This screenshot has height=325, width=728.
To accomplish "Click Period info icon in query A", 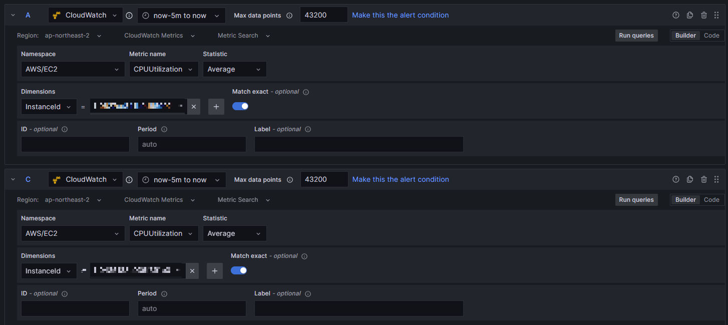I will 164,129.
